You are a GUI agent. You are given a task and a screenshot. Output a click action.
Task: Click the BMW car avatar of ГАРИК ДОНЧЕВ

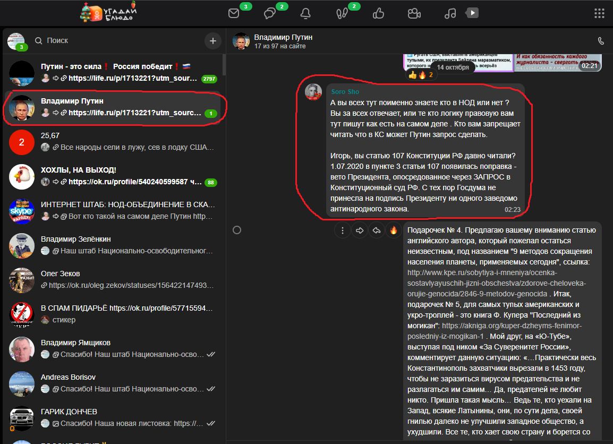[x=21, y=418]
